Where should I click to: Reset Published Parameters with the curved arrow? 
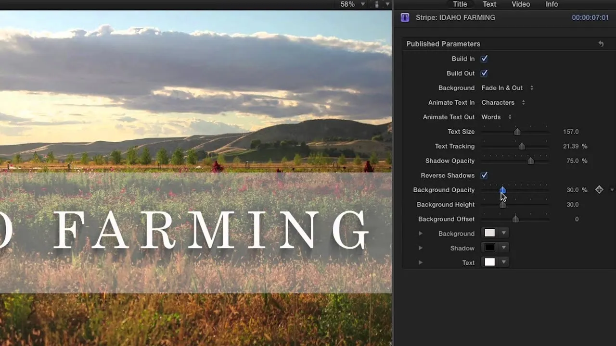tap(601, 44)
